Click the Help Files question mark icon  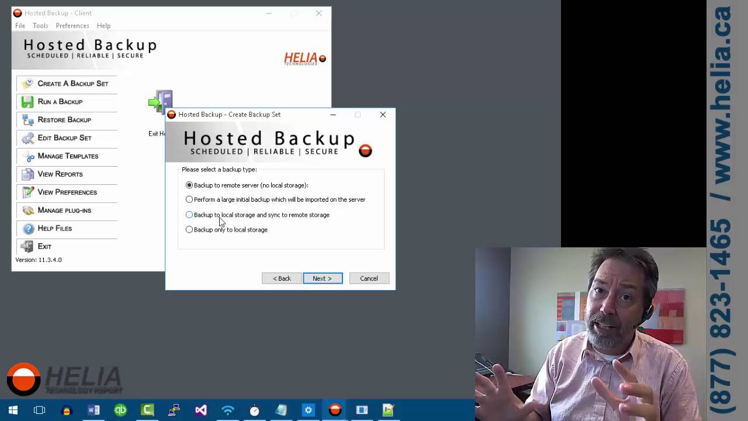pos(27,229)
